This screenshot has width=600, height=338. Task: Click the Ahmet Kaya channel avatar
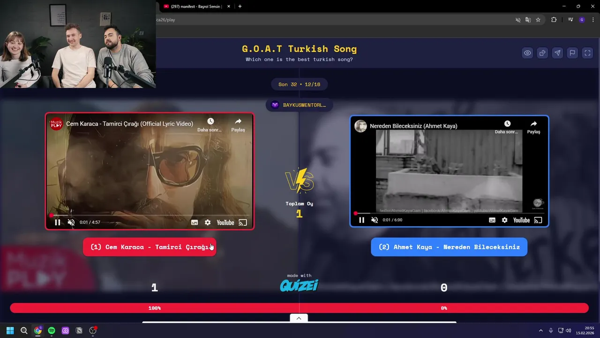tap(360, 126)
